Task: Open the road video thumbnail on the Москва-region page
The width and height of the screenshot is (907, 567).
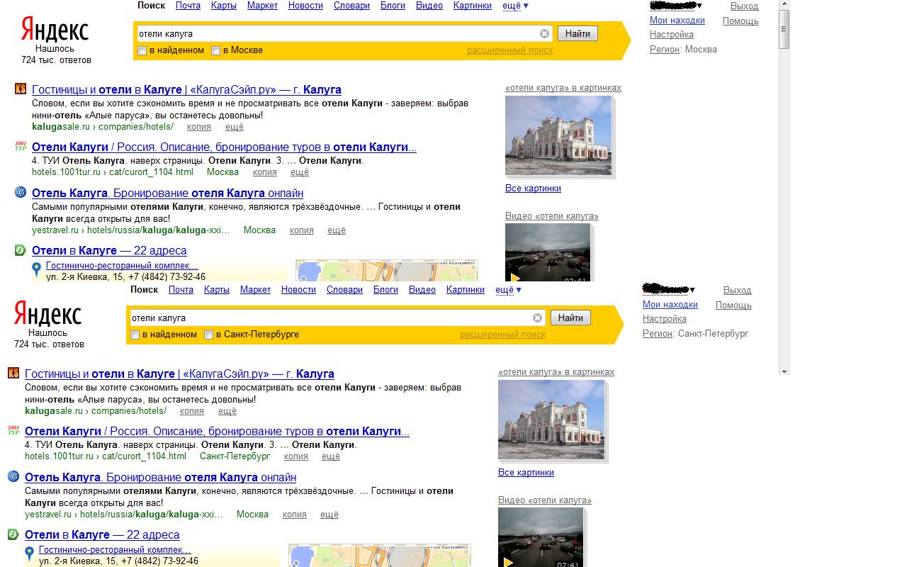Action: point(548,253)
